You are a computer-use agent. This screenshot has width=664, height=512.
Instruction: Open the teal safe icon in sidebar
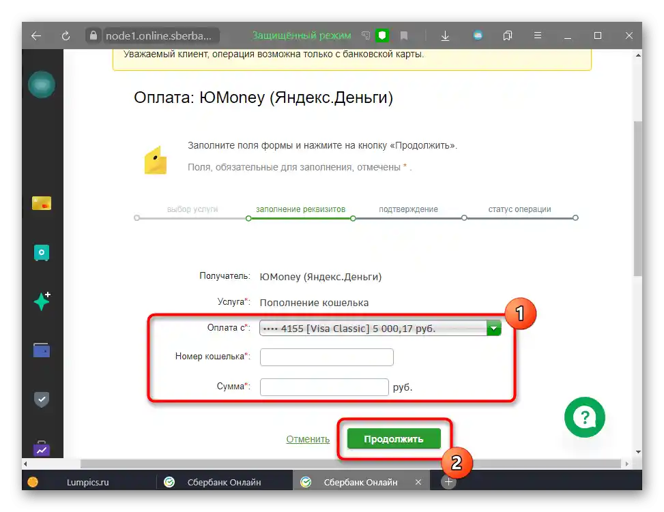42,253
